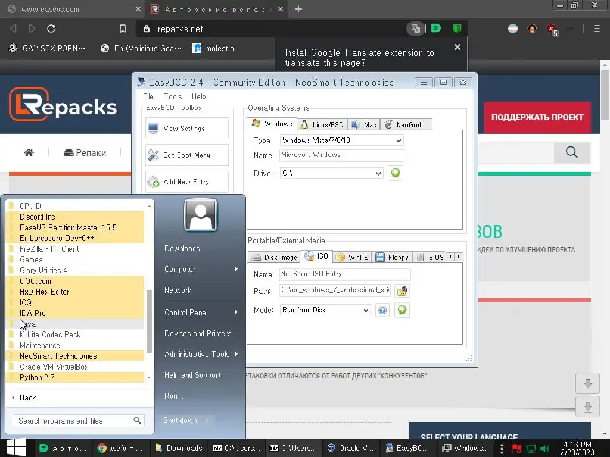Image resolution: width=610 pixels, height=457 pixels.
Task: Reload the lrepacks.net page
Action: coord(51,29)
